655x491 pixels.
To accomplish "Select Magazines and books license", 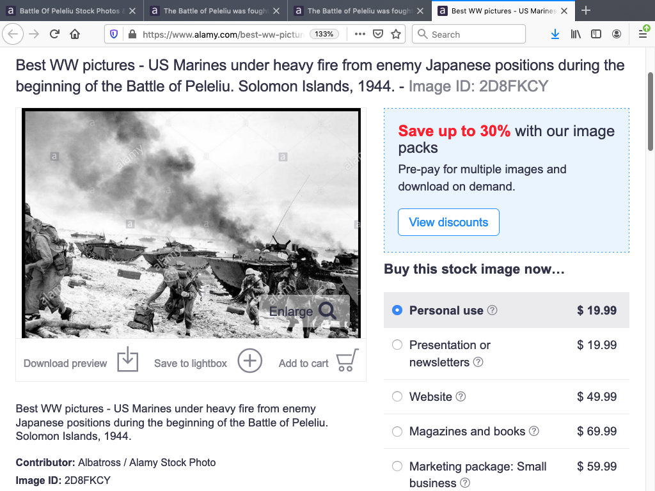I will [x=397, y=431].
